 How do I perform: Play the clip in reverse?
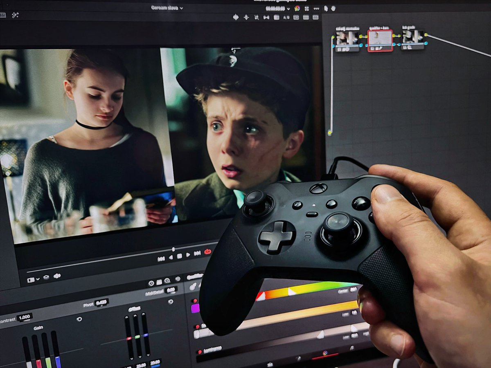point(171,257)
